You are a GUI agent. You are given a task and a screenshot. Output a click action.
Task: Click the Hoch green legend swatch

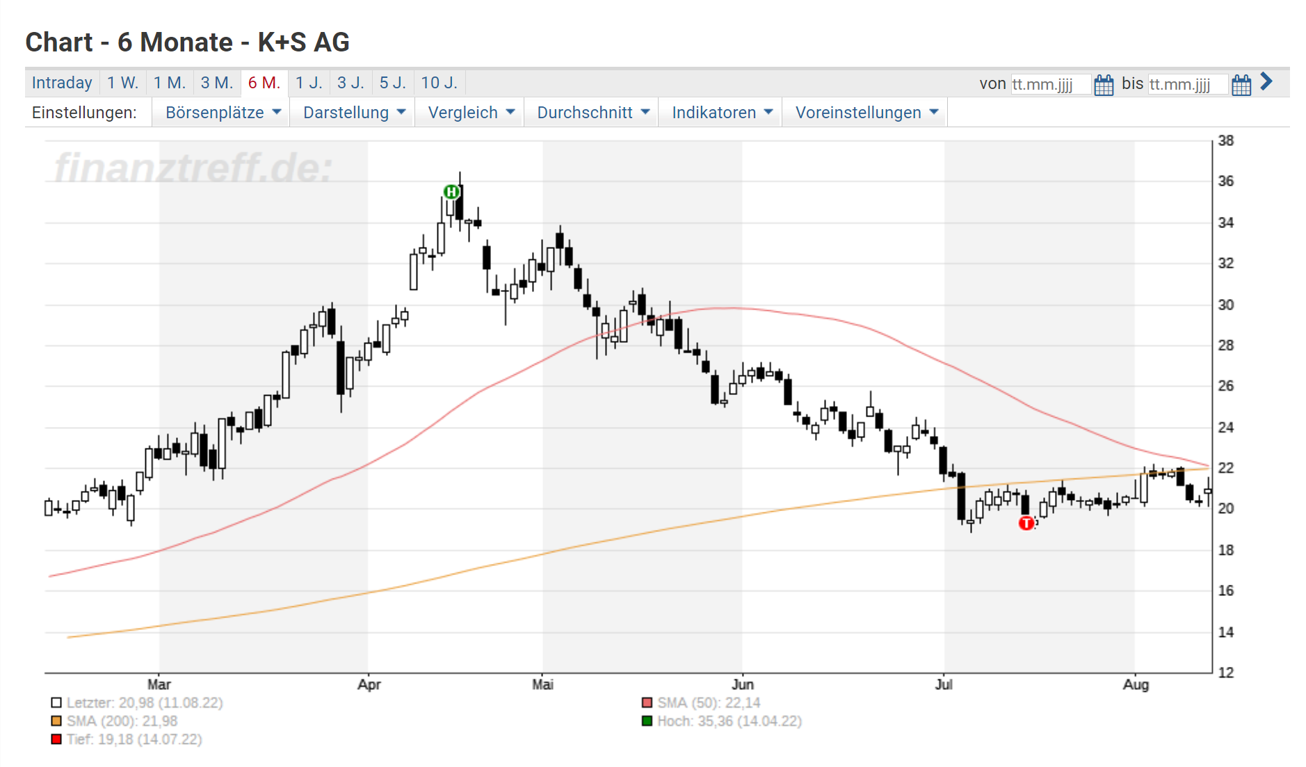click(x=647, y=721)
